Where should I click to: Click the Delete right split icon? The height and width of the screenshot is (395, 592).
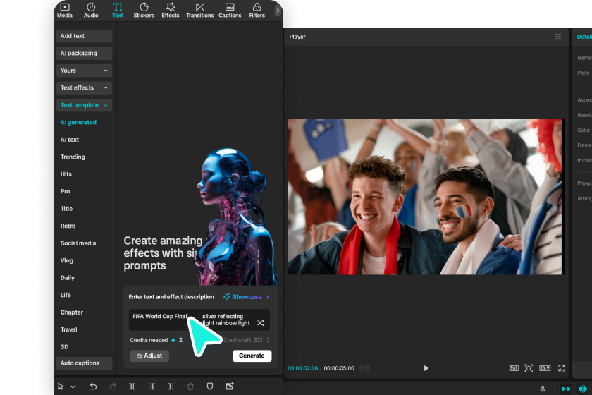pyautogui.click(x=171, y=387)
